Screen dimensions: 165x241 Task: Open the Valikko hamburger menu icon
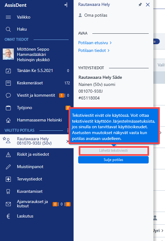point(8,17)
